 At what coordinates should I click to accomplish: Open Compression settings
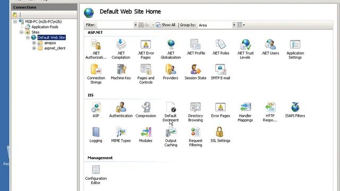point(146,110)
